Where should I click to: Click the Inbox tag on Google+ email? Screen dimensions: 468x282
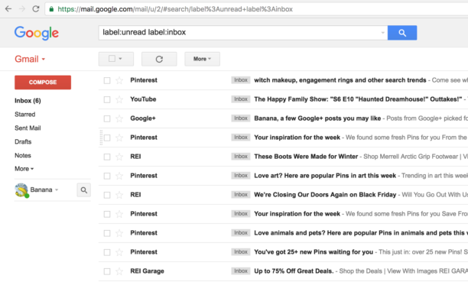(241, 118)
